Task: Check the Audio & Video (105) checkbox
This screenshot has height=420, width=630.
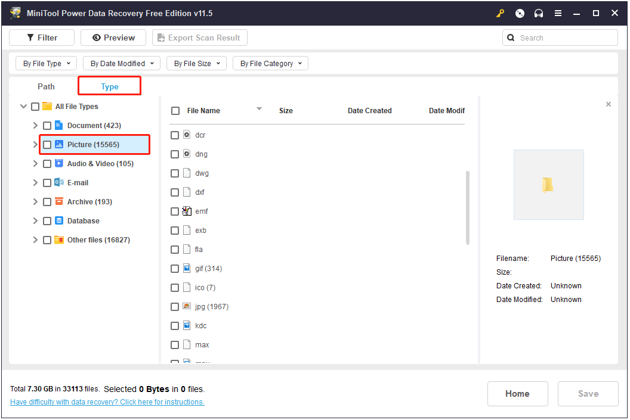Action: [x=47, y=164]
